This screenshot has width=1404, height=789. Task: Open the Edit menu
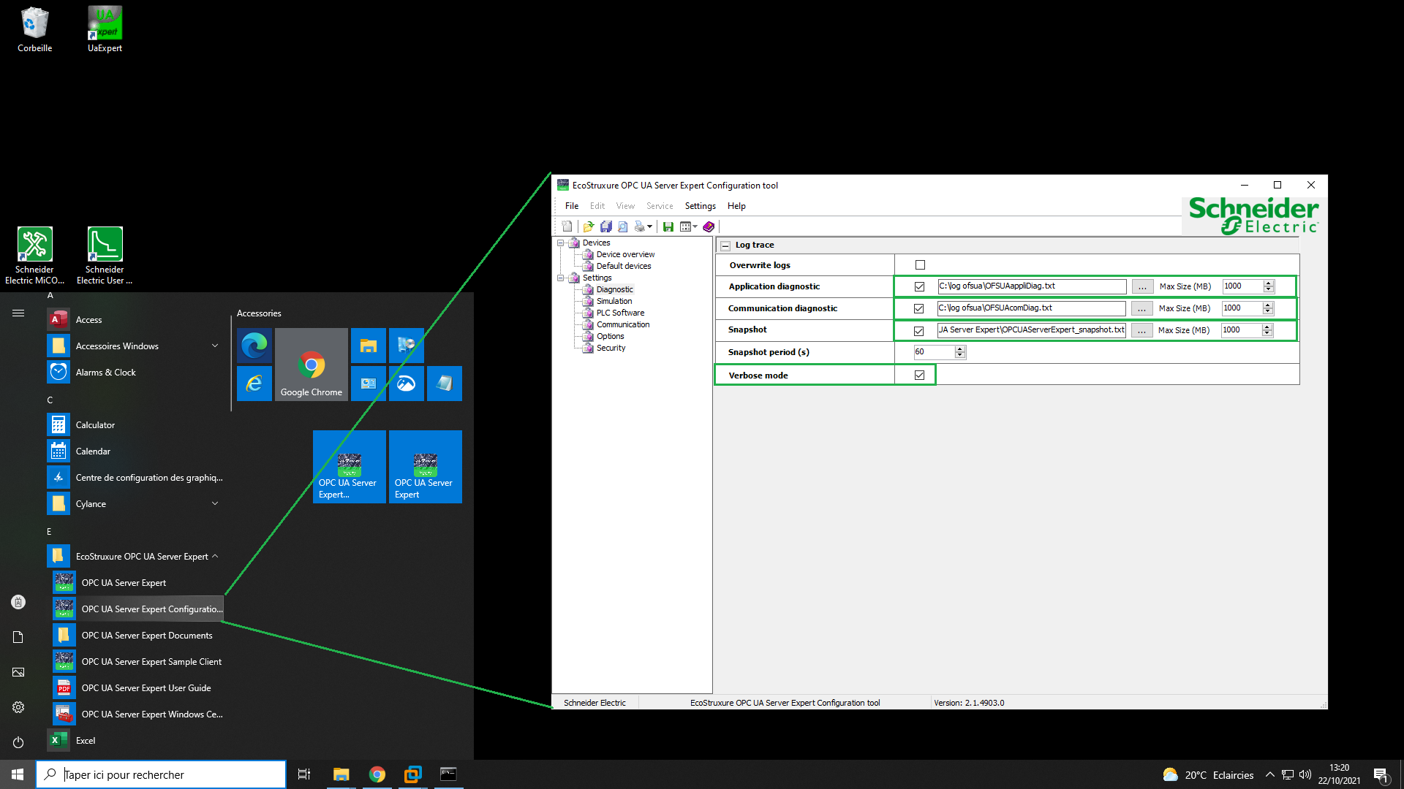pos(597,206)
